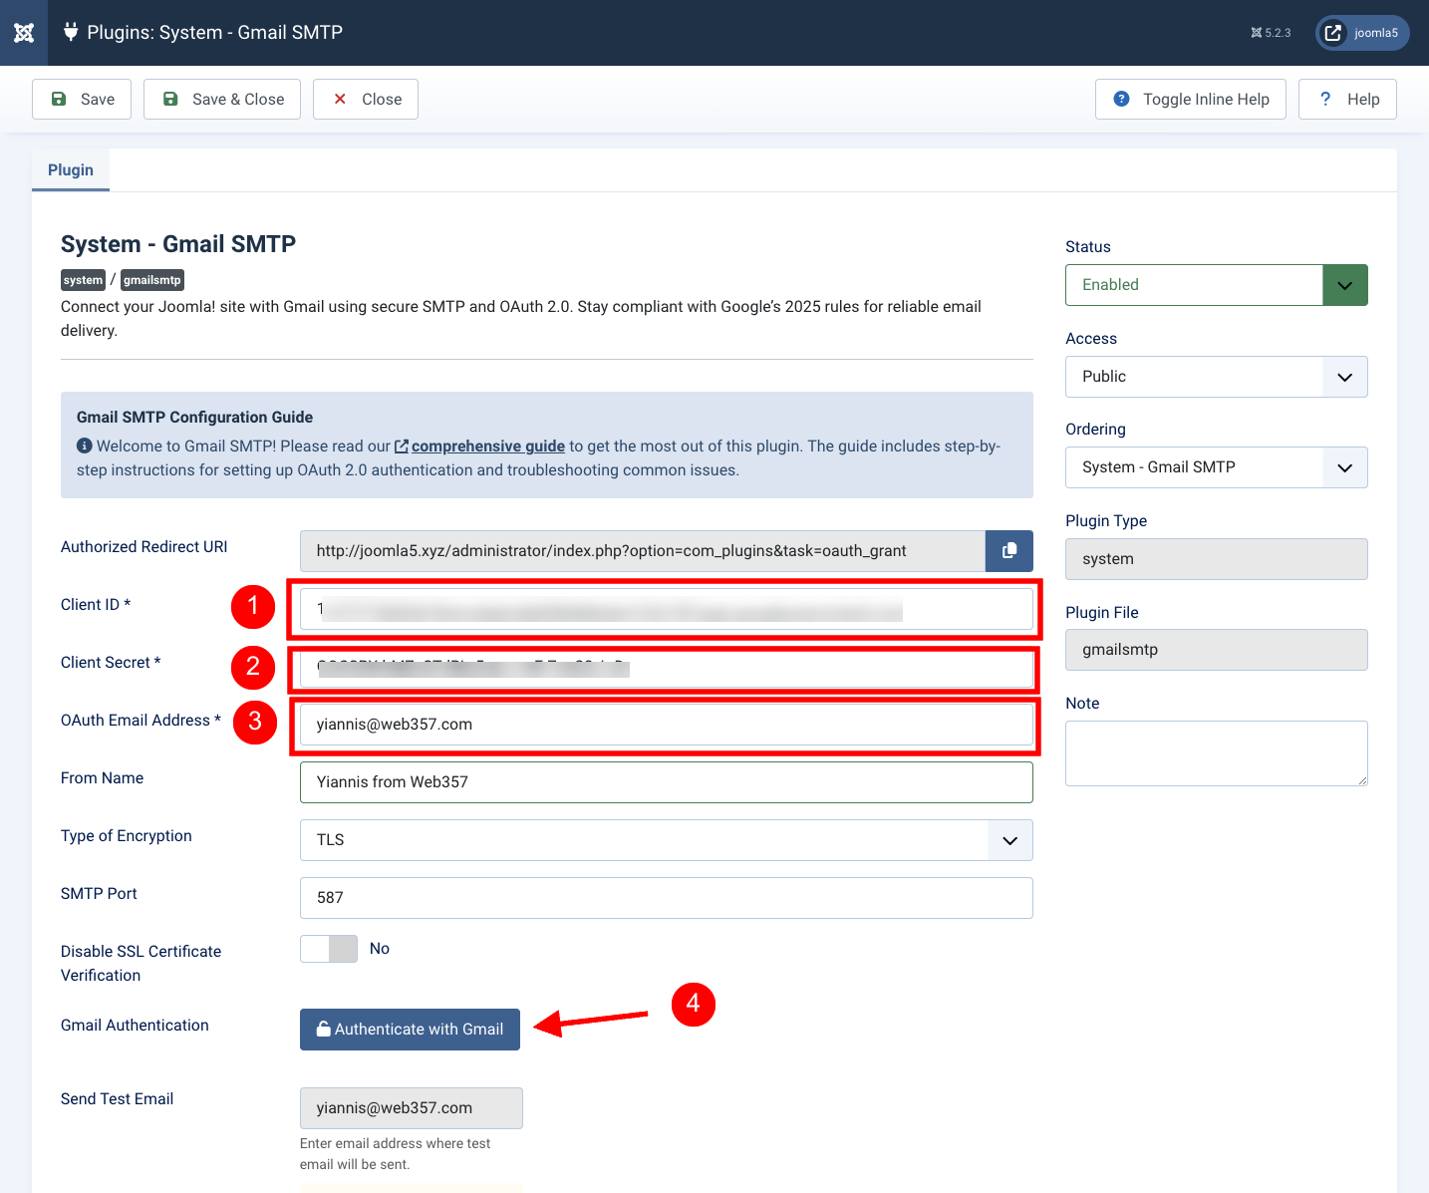1429x1193 pixels.
Task: Close the plugin editor
Action: [x=366, y=99]
